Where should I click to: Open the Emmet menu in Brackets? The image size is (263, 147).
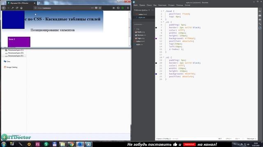[187, 5]
